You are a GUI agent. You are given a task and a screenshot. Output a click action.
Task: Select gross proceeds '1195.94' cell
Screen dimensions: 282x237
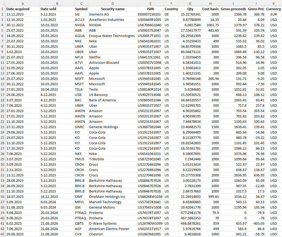click(233, 208)
